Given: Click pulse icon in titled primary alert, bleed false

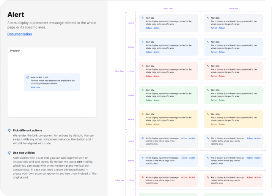Looking at the screenshot, I should point(143,42).
